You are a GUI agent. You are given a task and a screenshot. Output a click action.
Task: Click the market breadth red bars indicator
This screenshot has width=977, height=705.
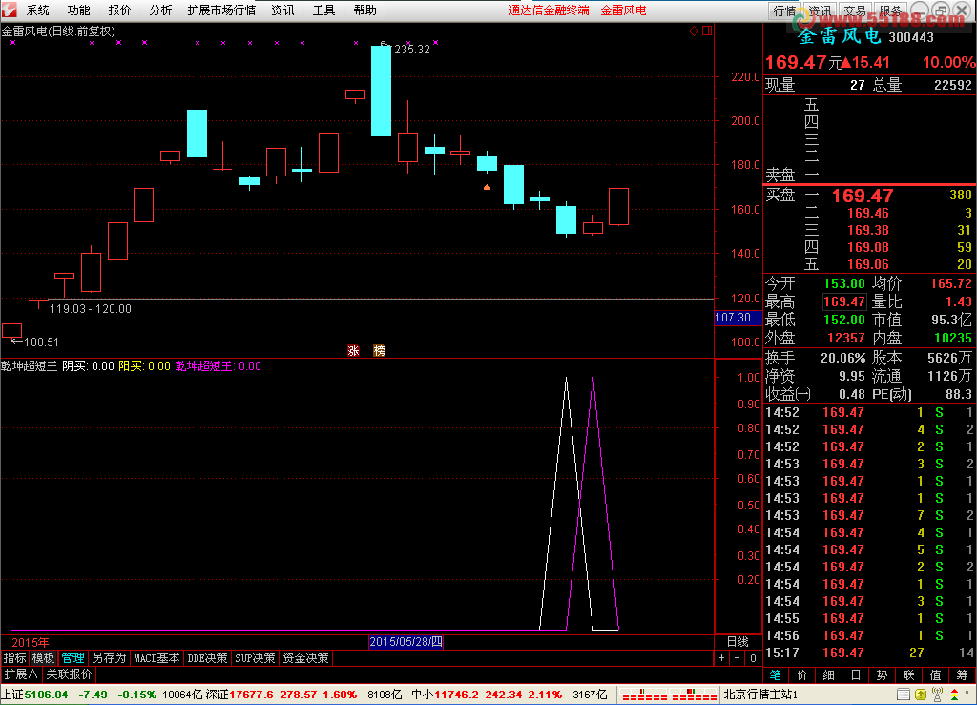pyautogui.click(x=669, y=695)
